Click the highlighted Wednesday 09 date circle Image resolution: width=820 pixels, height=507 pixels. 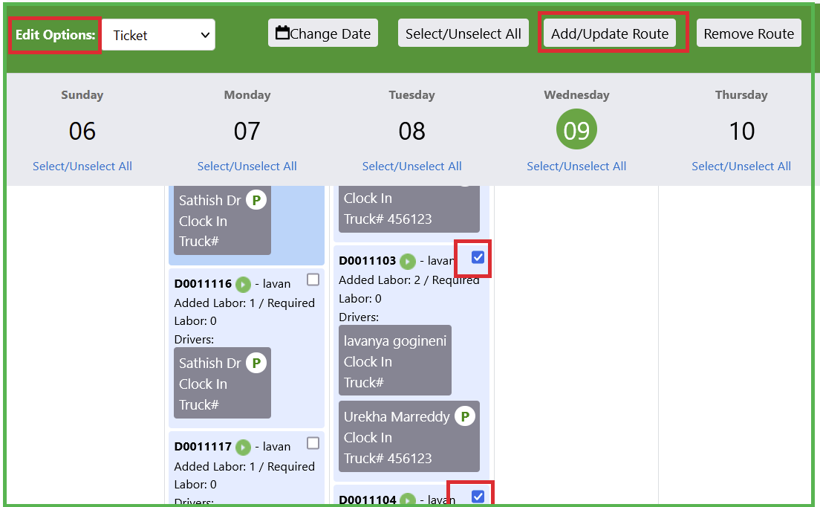pos(576,130)
